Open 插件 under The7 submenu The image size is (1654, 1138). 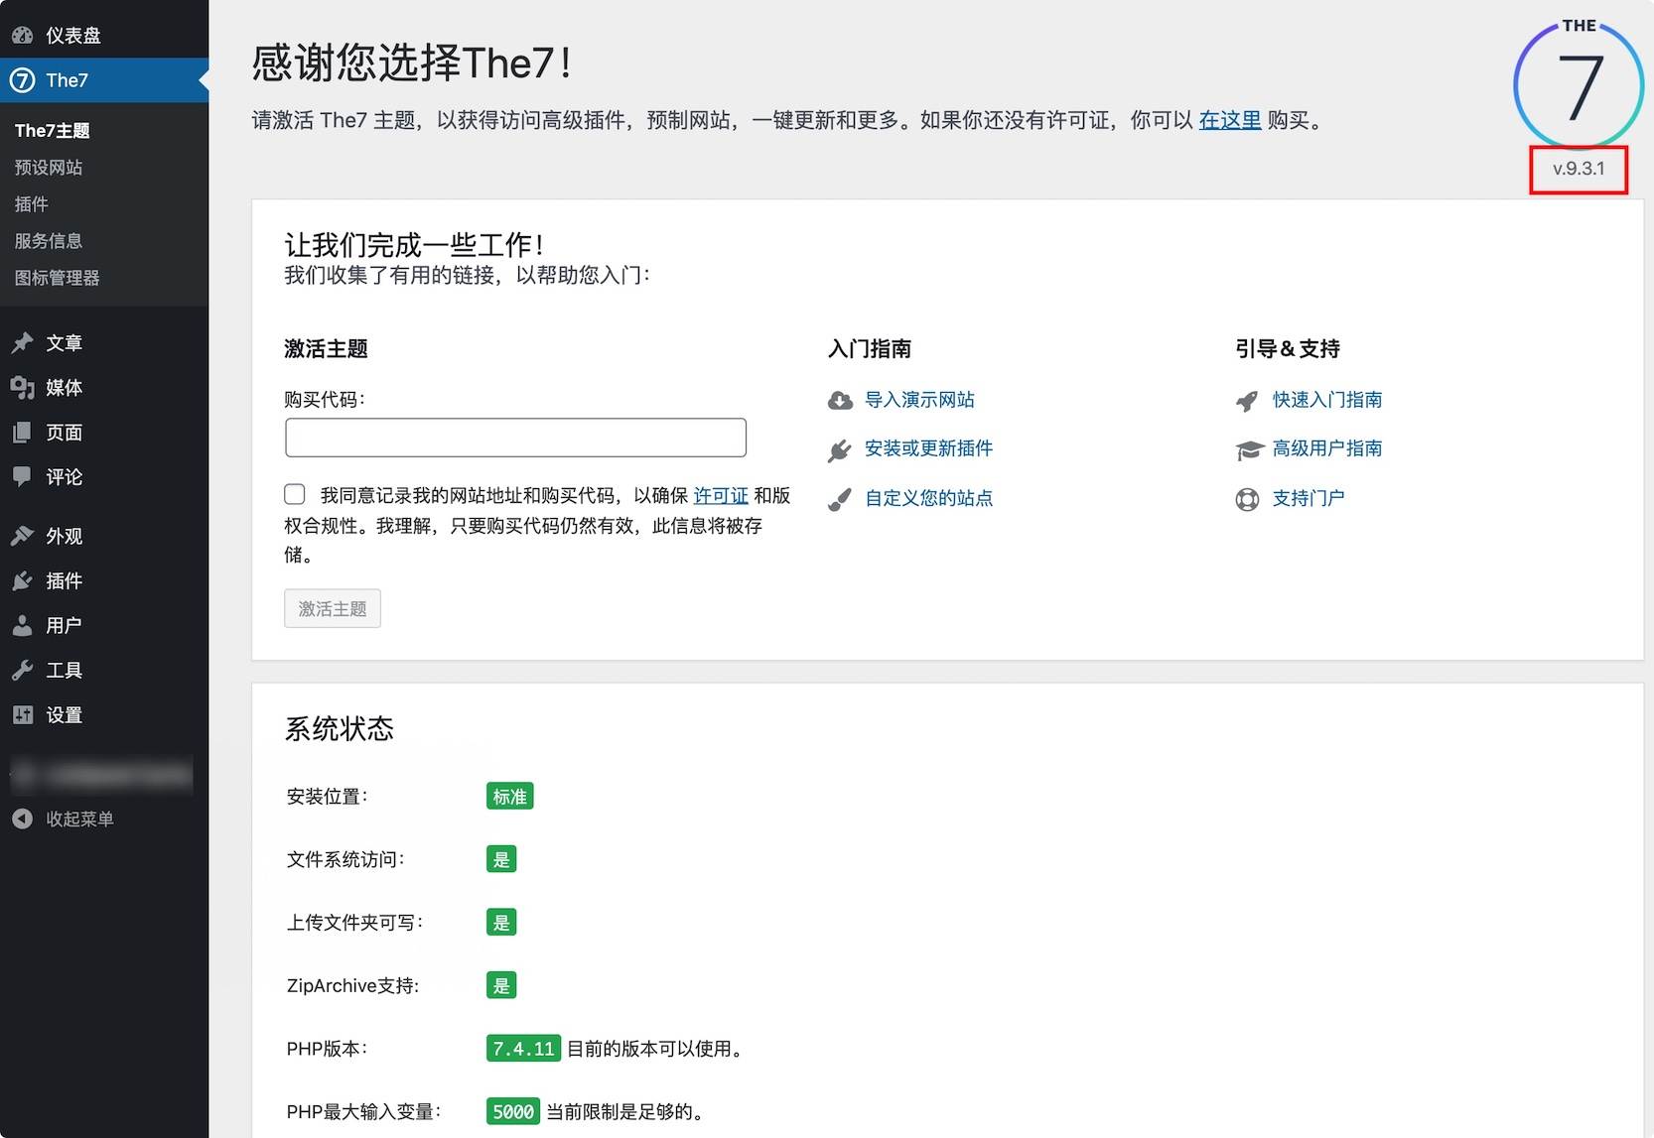tap(31, 203)
